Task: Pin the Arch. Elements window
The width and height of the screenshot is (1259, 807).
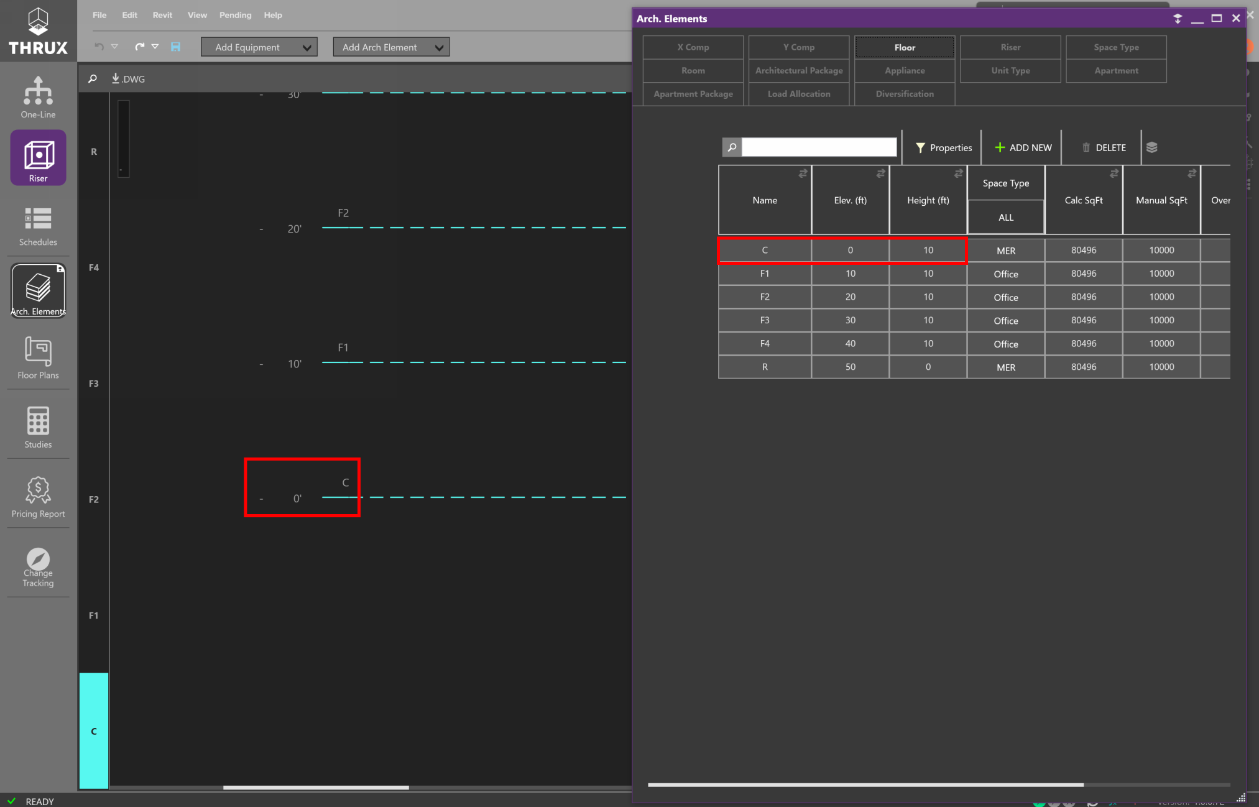Action: click(1177, 19)
